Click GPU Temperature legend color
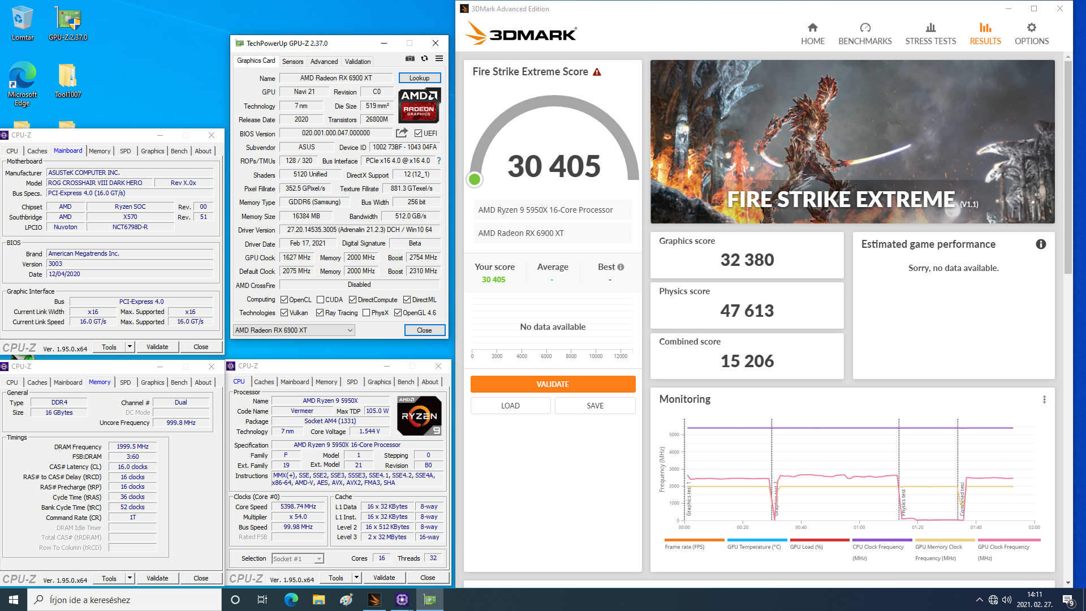 757,540
